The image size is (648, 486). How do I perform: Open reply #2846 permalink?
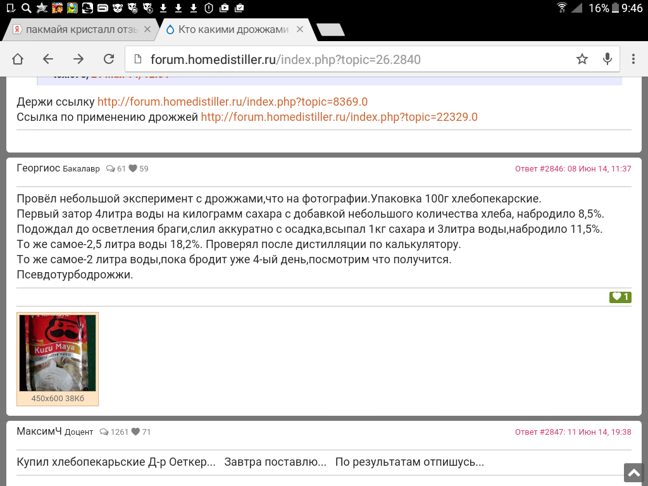pyautogui.click(x=573, y=169)
